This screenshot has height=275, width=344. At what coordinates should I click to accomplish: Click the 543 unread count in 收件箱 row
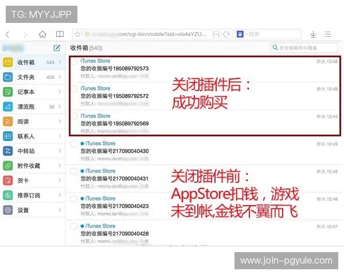50,62
